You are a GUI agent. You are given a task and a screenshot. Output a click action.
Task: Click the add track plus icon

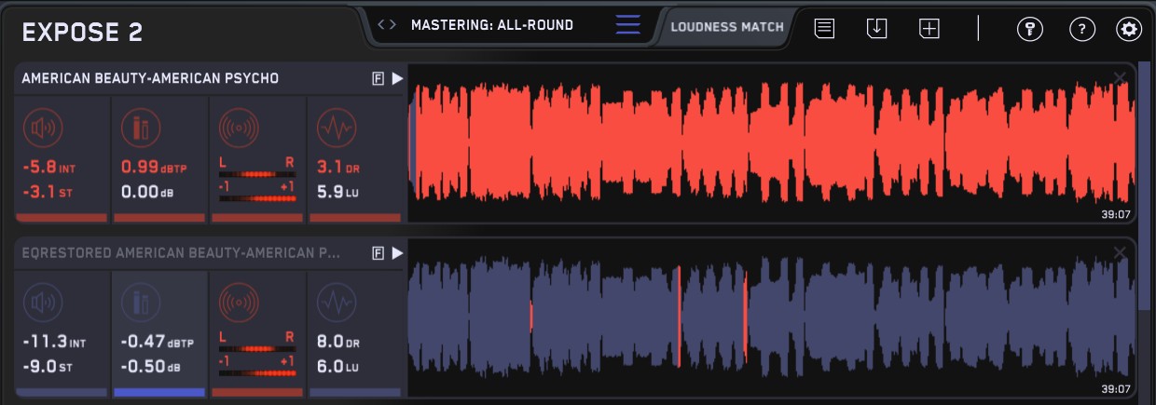point(929,29)
